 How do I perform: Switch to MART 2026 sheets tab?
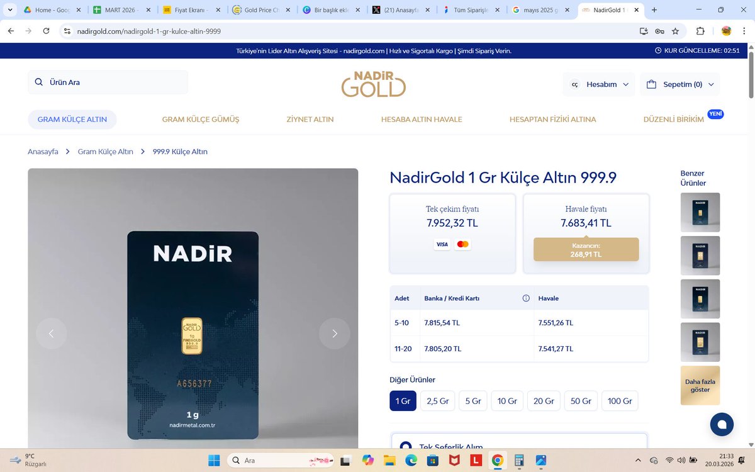121,10
